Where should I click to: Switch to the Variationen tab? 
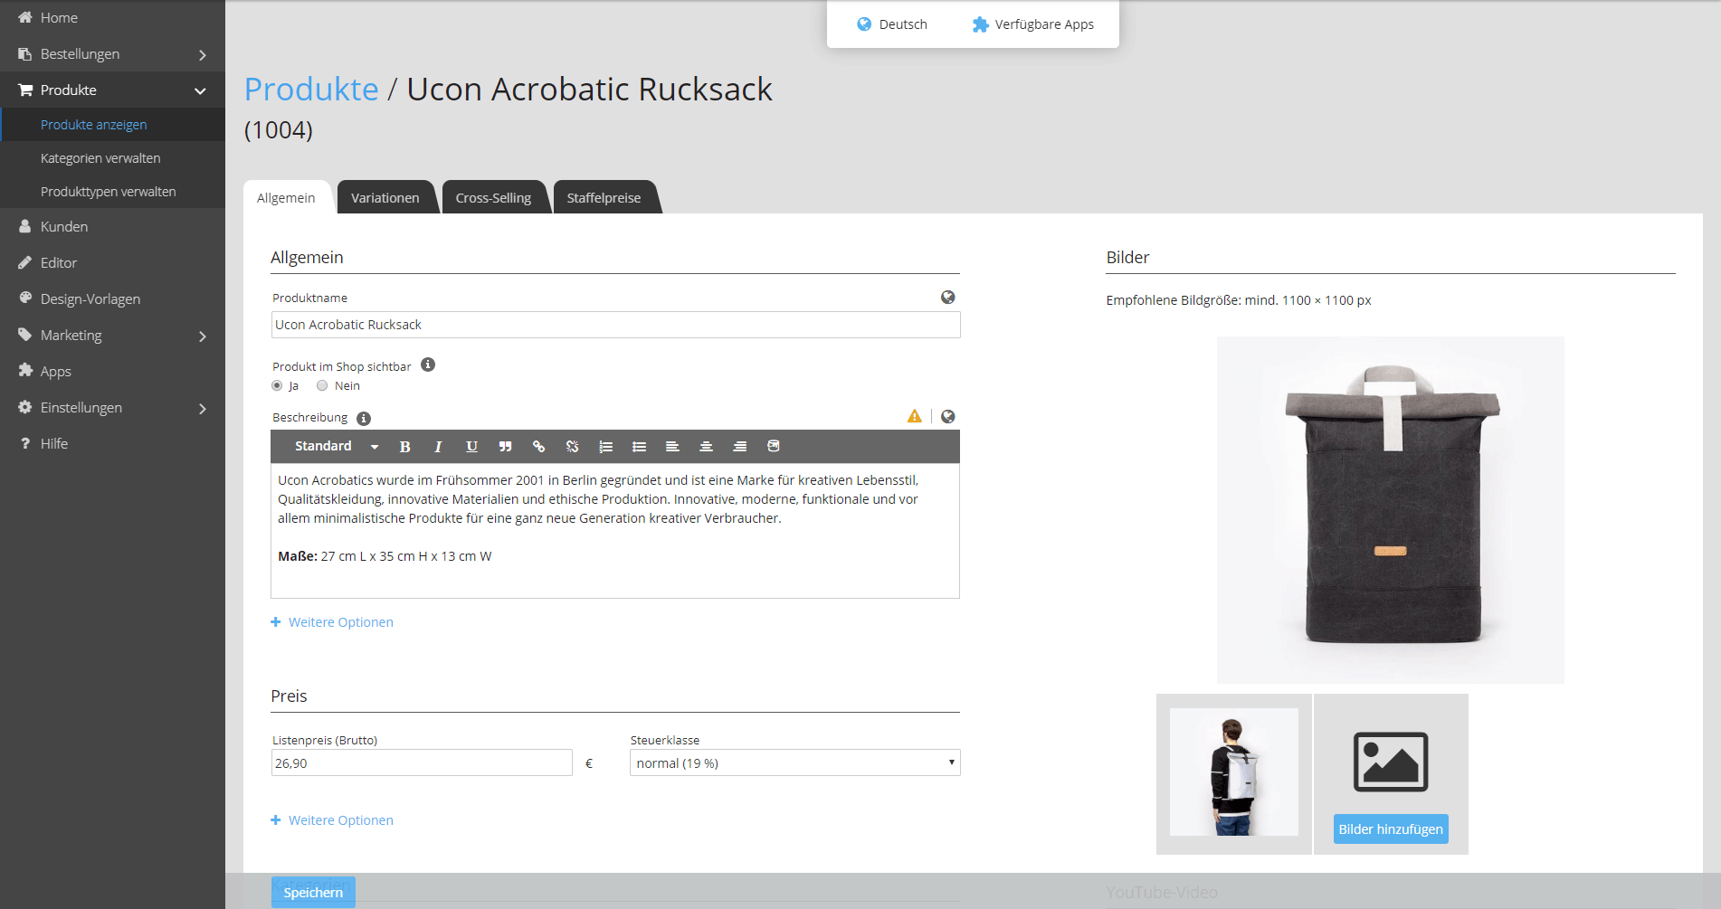(x=385, y=197)
